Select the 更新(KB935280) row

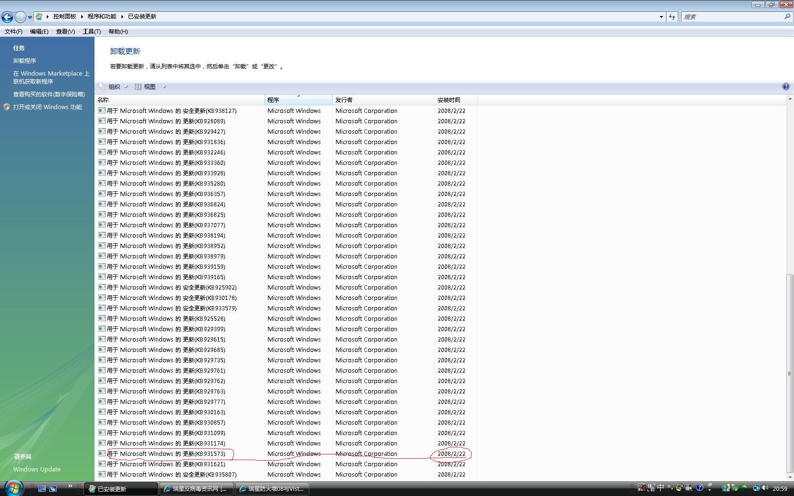[287, 184]
